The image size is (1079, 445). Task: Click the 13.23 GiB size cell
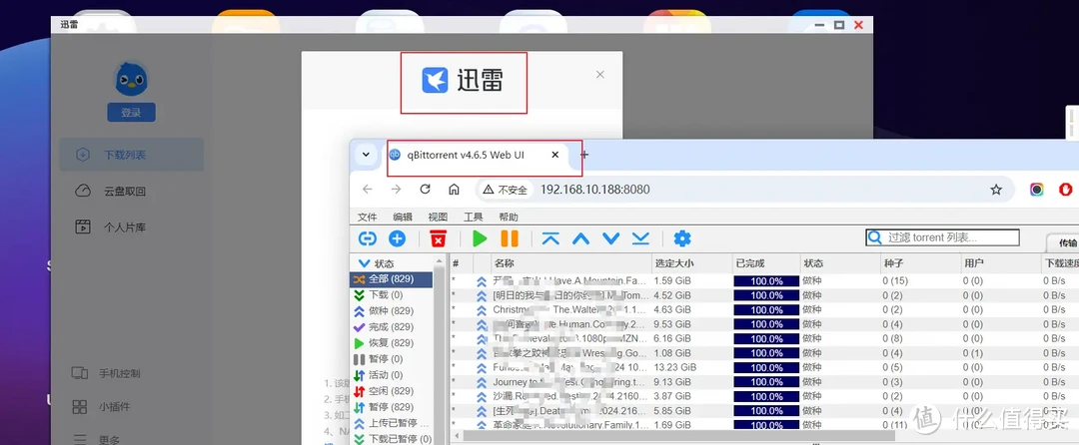point(675,367)
